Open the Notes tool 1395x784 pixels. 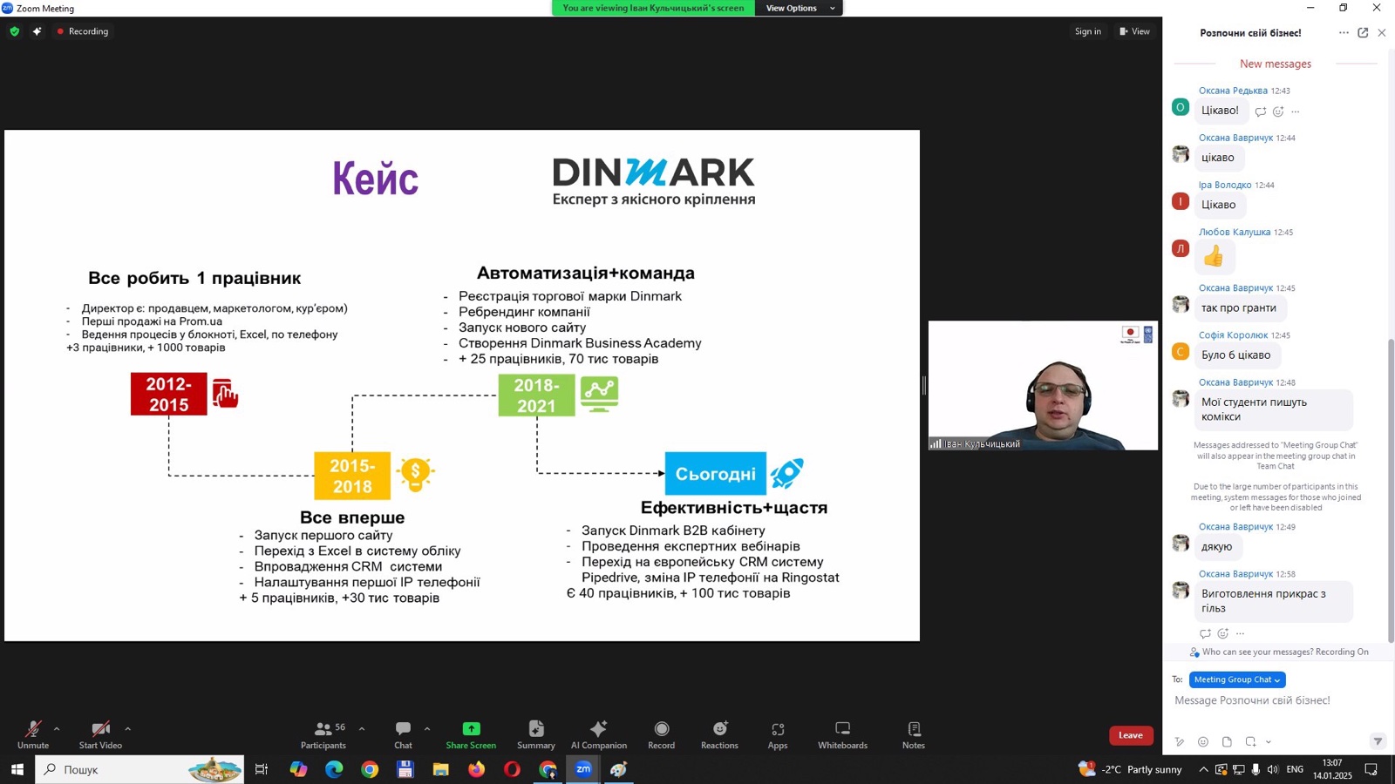[913, 734]
